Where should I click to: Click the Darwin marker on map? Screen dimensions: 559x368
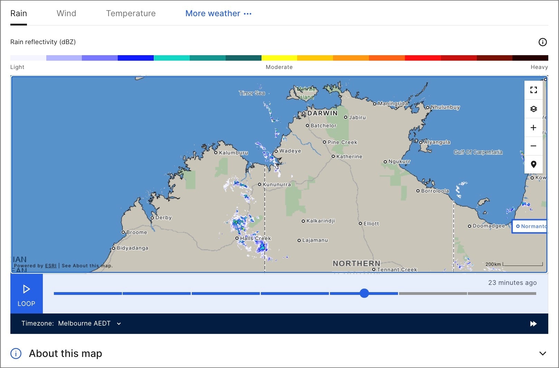[x=304, y=113]
